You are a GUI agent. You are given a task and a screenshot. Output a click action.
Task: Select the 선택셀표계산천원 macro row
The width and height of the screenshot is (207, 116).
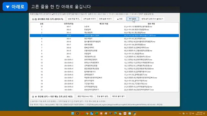pyautogui.click(x=104, y=66)
